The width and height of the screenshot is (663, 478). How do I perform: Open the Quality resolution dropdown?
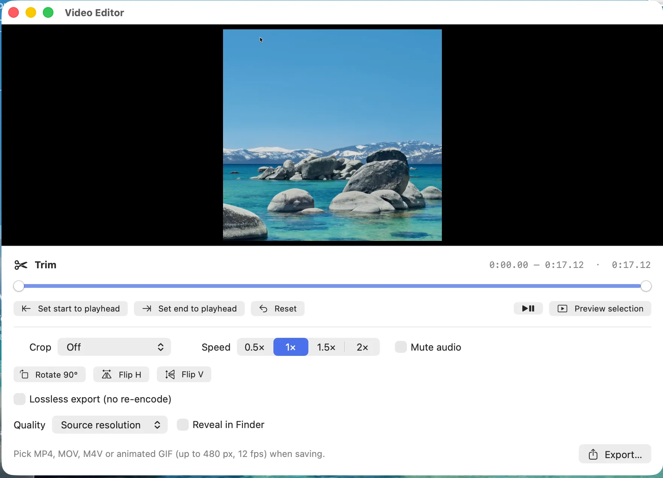110,425
